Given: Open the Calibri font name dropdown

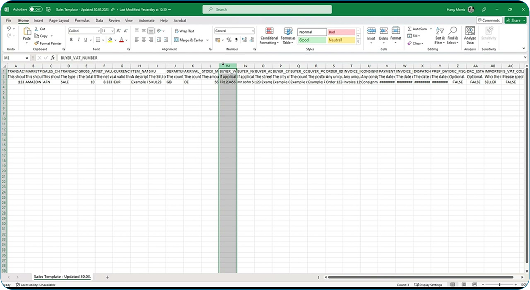Looking at the screenshot, I should pos(98,31).
